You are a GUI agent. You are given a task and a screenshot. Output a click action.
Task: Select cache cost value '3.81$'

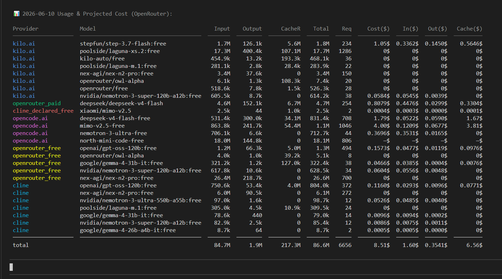474,126
